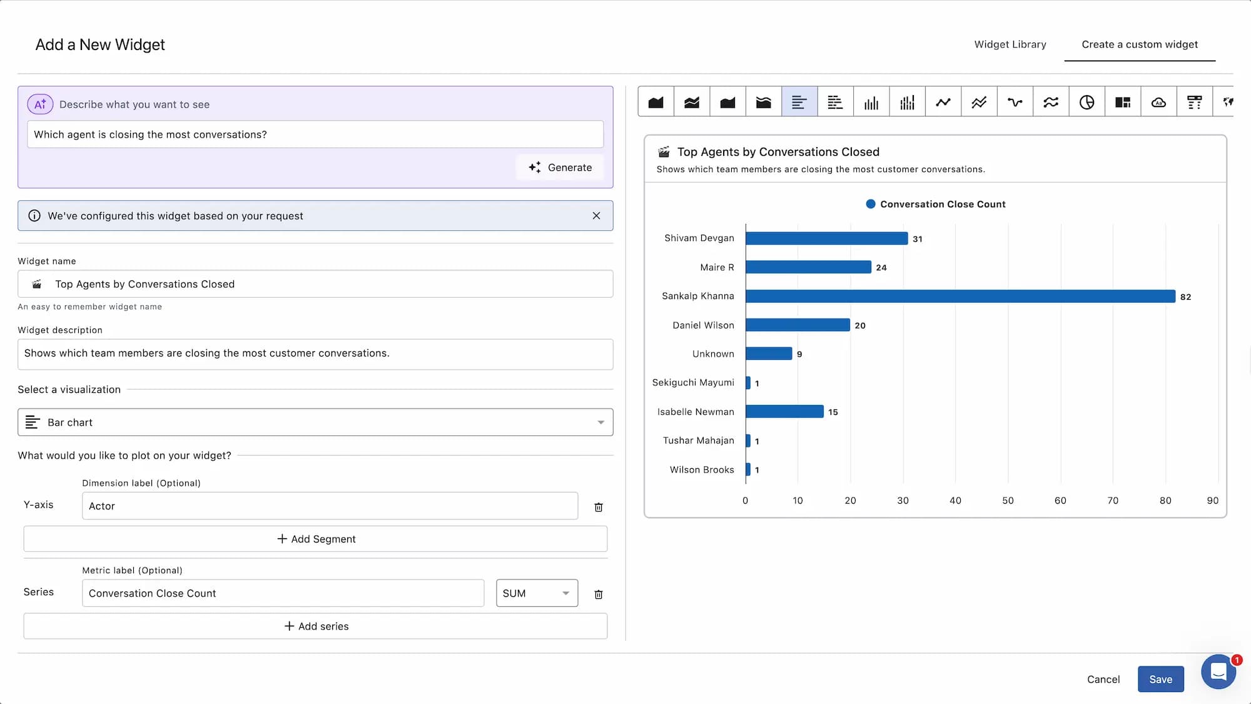The width and height of the screenshot is (1251, 704).
Task: Pick the vertical column chart icon
Action: pyautogui.click(x=871, y=102)
